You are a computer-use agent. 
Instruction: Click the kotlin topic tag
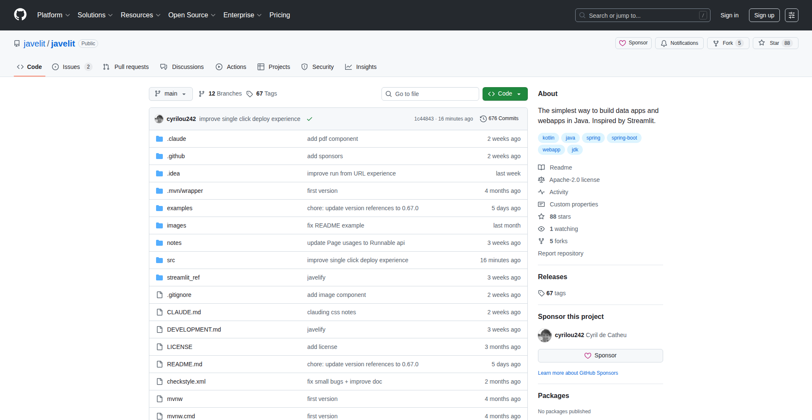[548, 138]
